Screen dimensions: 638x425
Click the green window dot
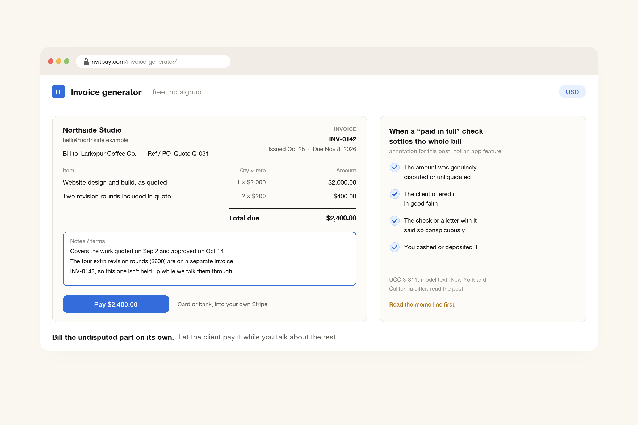[x=66, y=61]
